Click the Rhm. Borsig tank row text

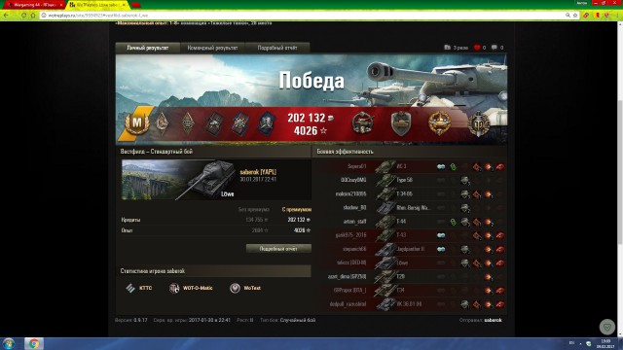pyautogui.click(x=413, y=208)
